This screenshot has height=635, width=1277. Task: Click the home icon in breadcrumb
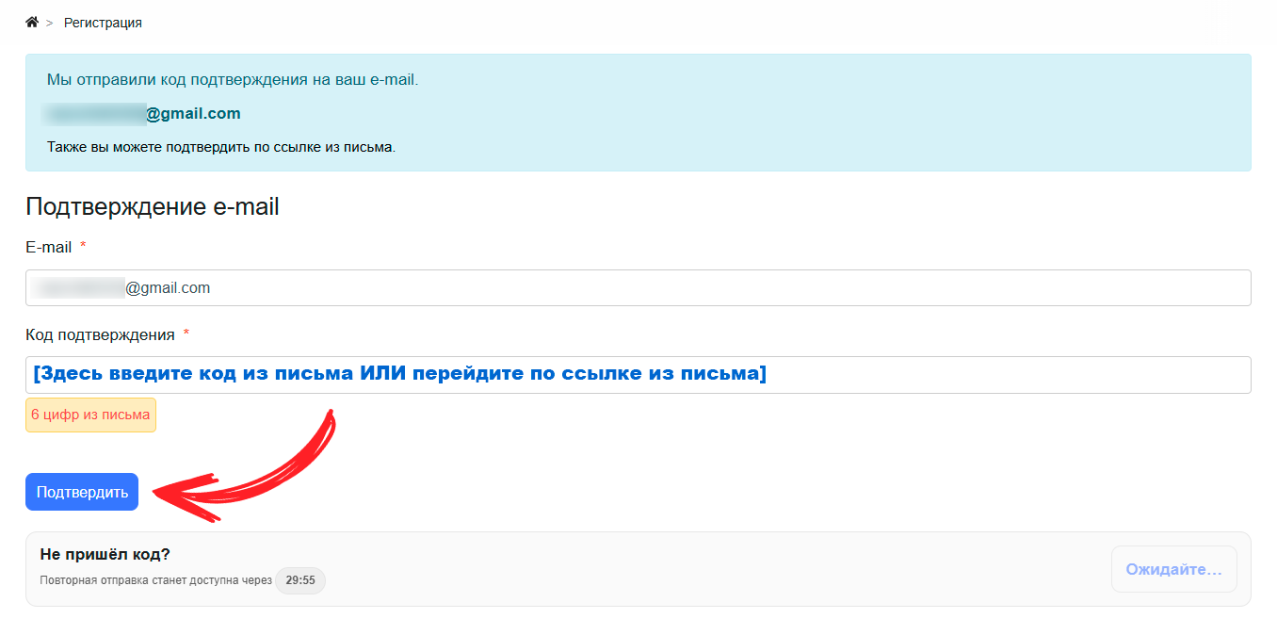click(x=32, y=22)
